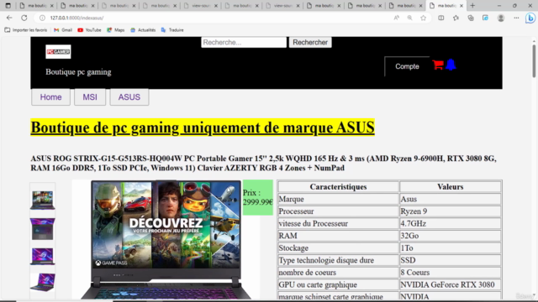The image size is (538, 302).
Task: Click the 32Go RAM value cell
Action: (x=451, y=236)
